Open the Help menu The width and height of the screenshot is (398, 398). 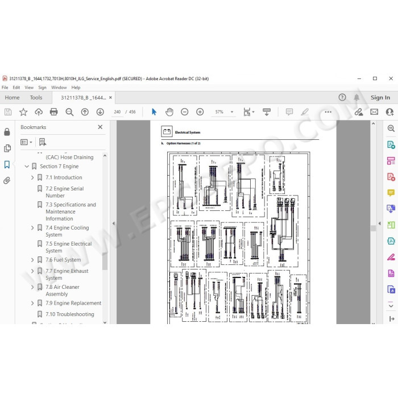(x=76, y=88)
